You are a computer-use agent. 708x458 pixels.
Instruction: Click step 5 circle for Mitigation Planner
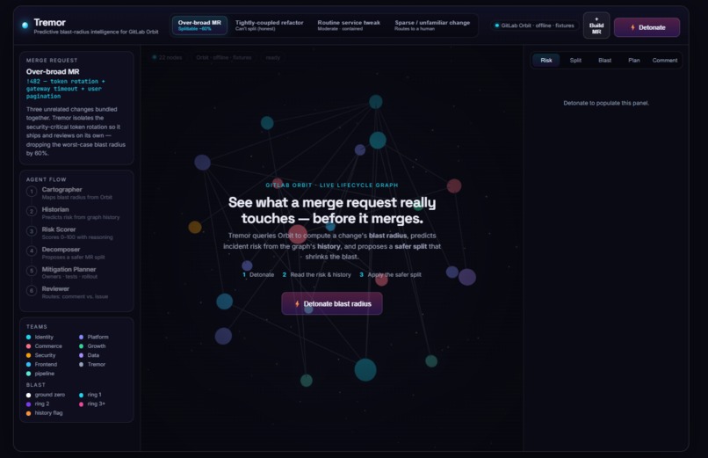32,271
